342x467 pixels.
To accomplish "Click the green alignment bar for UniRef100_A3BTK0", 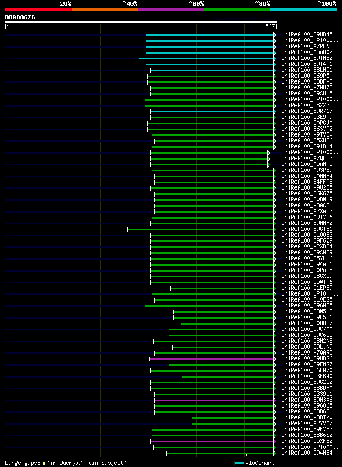I will click(x=234, y=418).
